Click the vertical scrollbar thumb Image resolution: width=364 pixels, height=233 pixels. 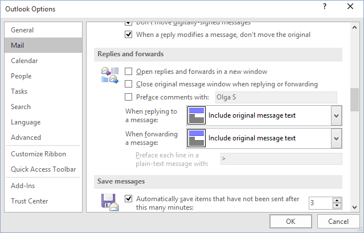tap(354, 100)
